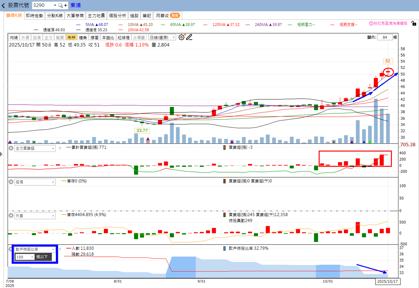Toggle the 投信 chart overlay button
This screenshot has height=288, width=419.
click(x=37, y=37)
